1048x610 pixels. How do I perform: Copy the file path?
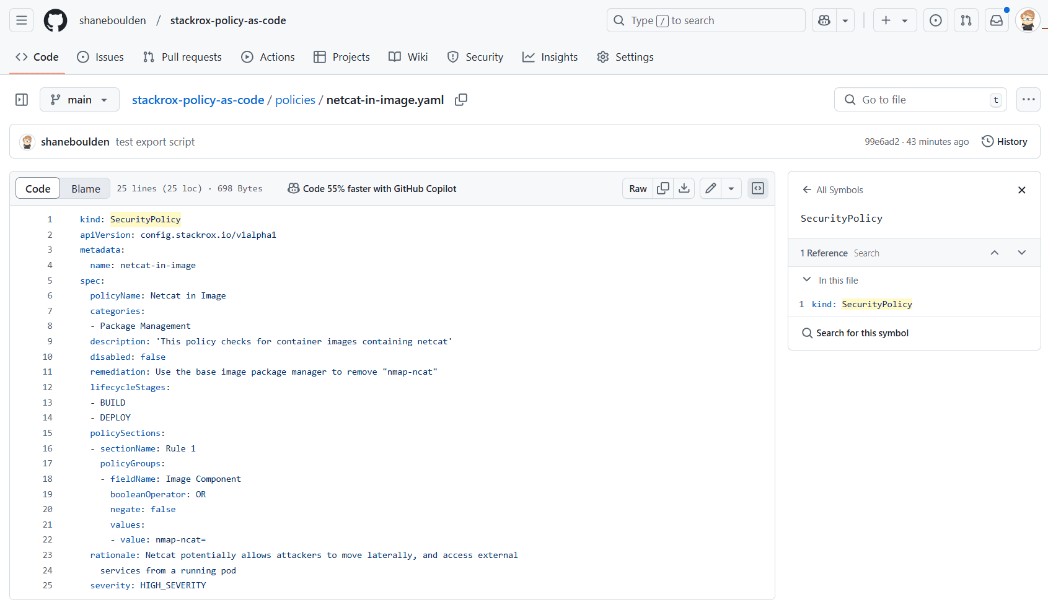pyautogui.click(x=461, y=100)
